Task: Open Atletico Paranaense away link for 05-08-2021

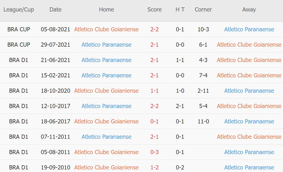Action: pyautogui.click(x=249, y=29)
